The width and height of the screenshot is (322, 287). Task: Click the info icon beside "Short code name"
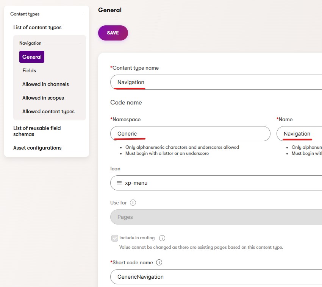(159, 262)
